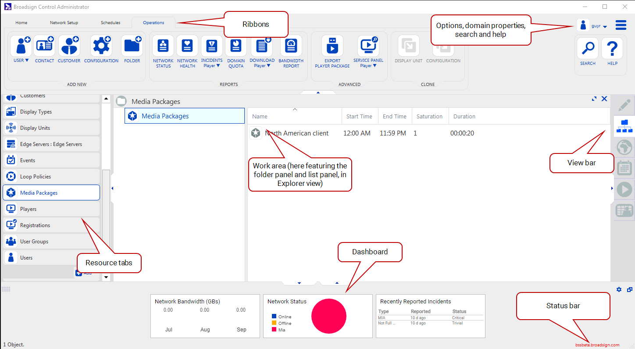Select the Explorer hierarchy view
The height and width of the screenshot is (349, 635).
click(624, 126)
